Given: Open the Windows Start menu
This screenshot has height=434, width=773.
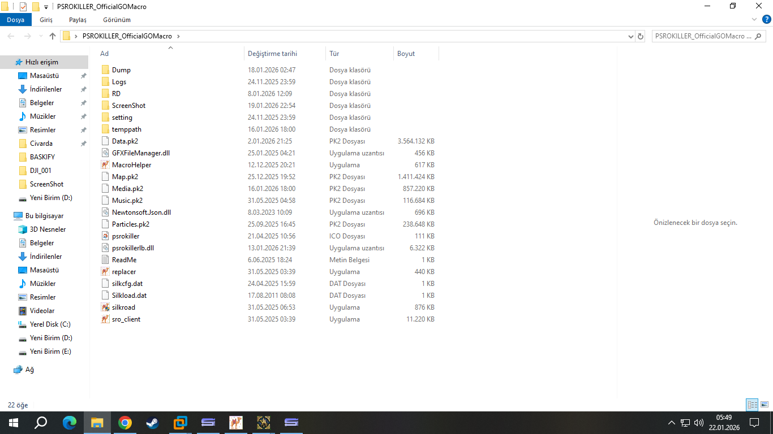Looking at the screenshot, I should click(x=14, y=422).
